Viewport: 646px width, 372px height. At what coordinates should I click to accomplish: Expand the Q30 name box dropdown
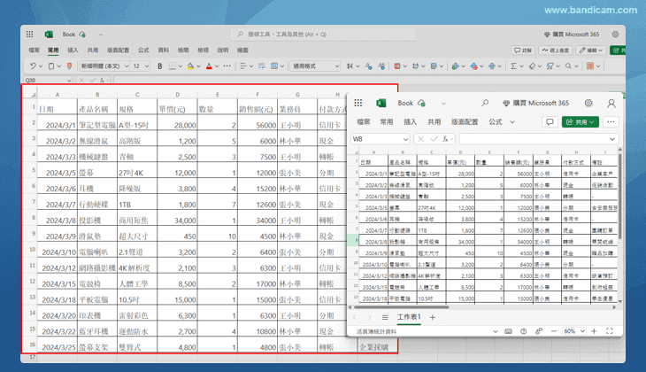tap(69, 81)
